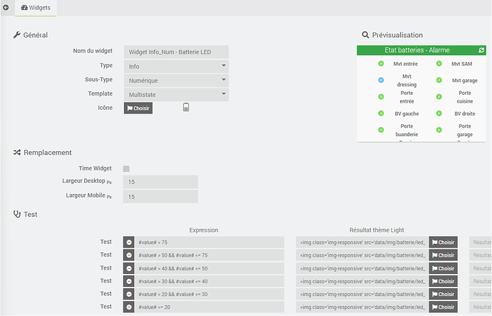Remove the test with > 50 && <= 75
Screen dimensions: 492x316
[x=128, y=255]
